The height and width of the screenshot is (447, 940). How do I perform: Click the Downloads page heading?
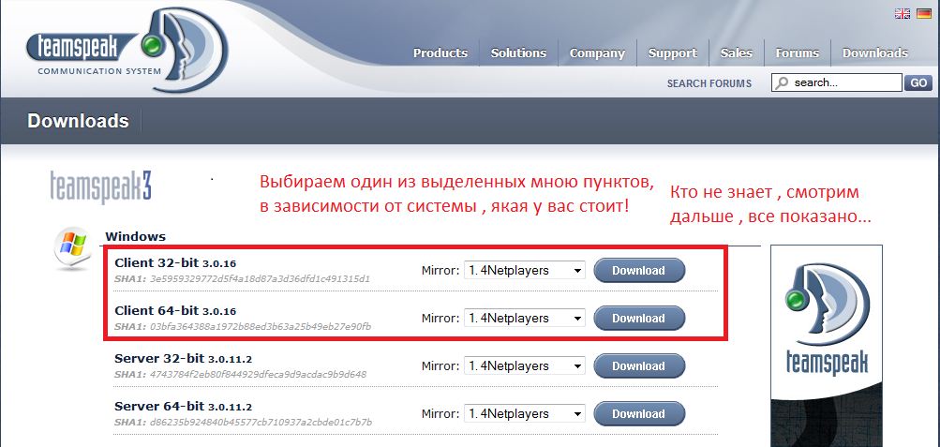78,121
